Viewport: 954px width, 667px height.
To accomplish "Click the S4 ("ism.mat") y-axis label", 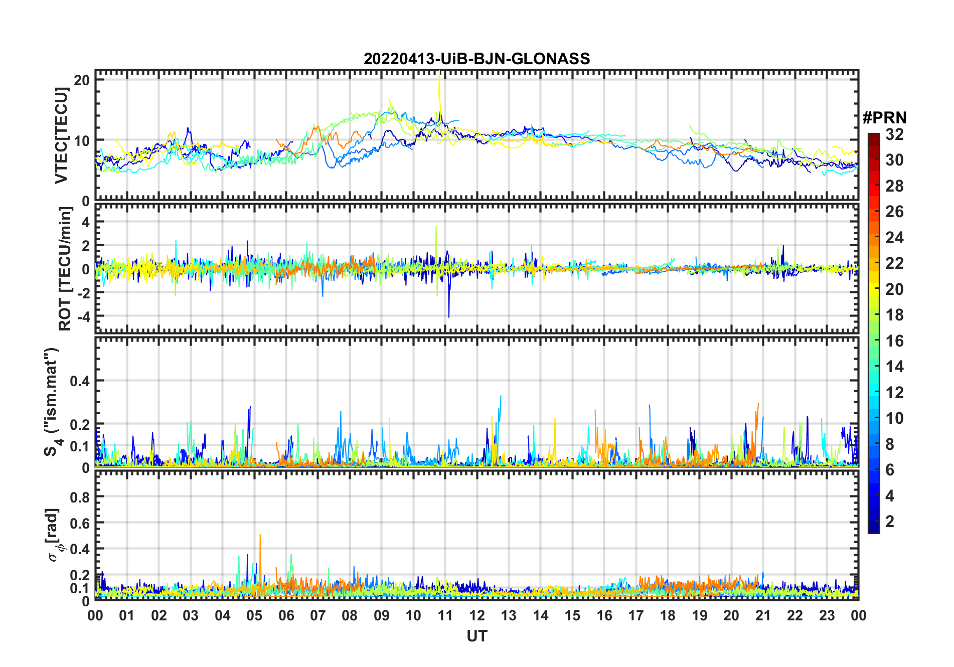I will pos(53,402).
